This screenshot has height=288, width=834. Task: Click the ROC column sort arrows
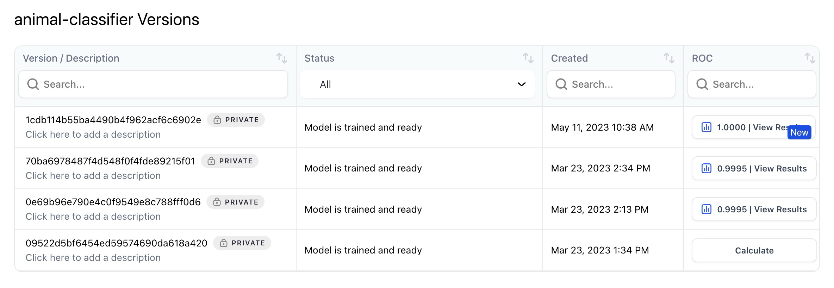click(810, 58)
